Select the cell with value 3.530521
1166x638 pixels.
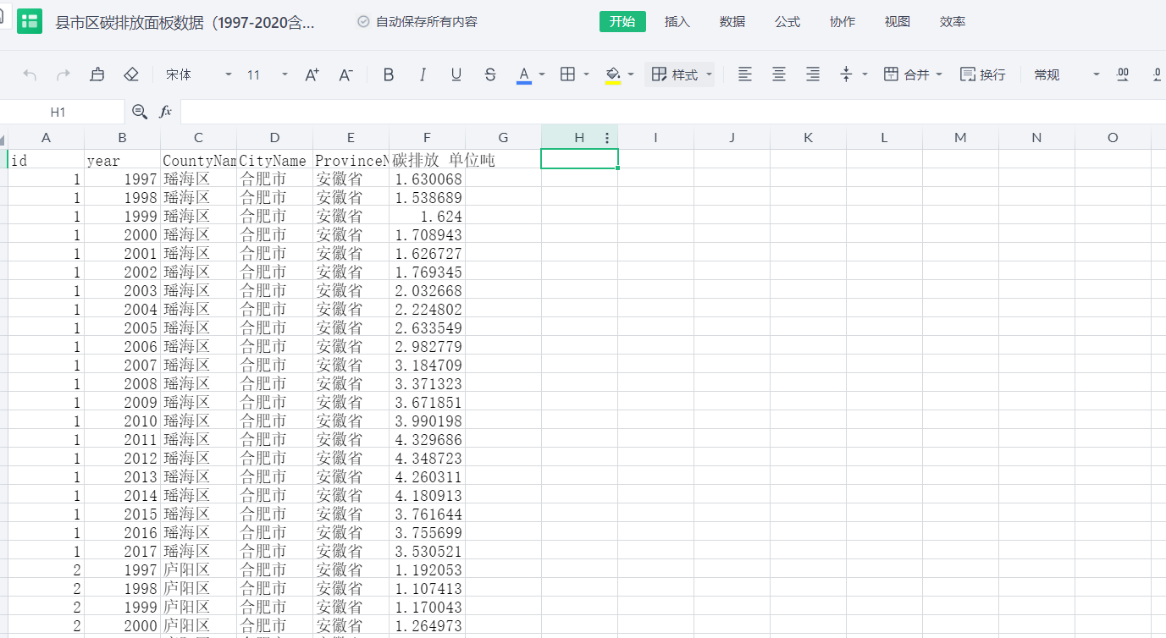click(428, 550)
